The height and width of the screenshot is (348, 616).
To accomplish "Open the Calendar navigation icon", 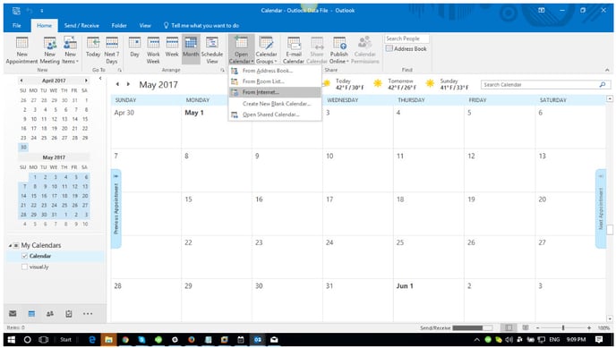I will click(x=32, y=313).
